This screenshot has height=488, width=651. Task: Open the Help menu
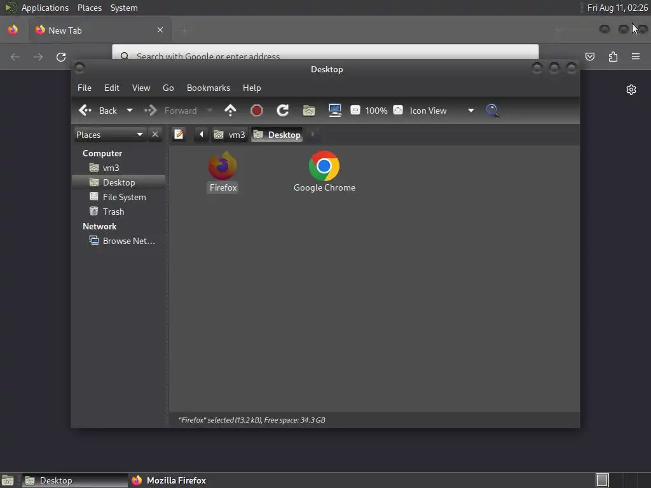252,88
